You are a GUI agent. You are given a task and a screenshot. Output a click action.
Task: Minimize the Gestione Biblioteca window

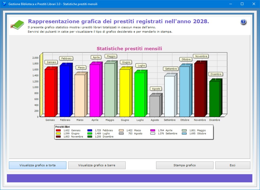point(230,4)
